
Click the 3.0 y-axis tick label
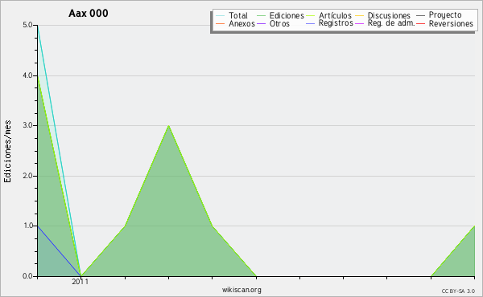point(27,125)
